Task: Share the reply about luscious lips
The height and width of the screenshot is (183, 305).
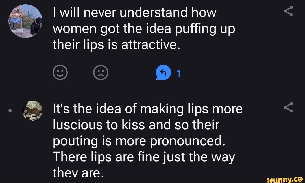Action: point(288,107)
